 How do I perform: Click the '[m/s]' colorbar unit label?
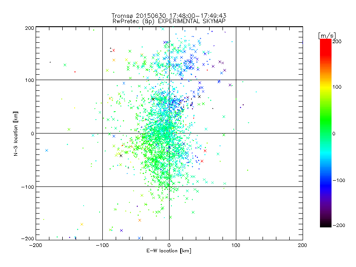pos(327,36)
